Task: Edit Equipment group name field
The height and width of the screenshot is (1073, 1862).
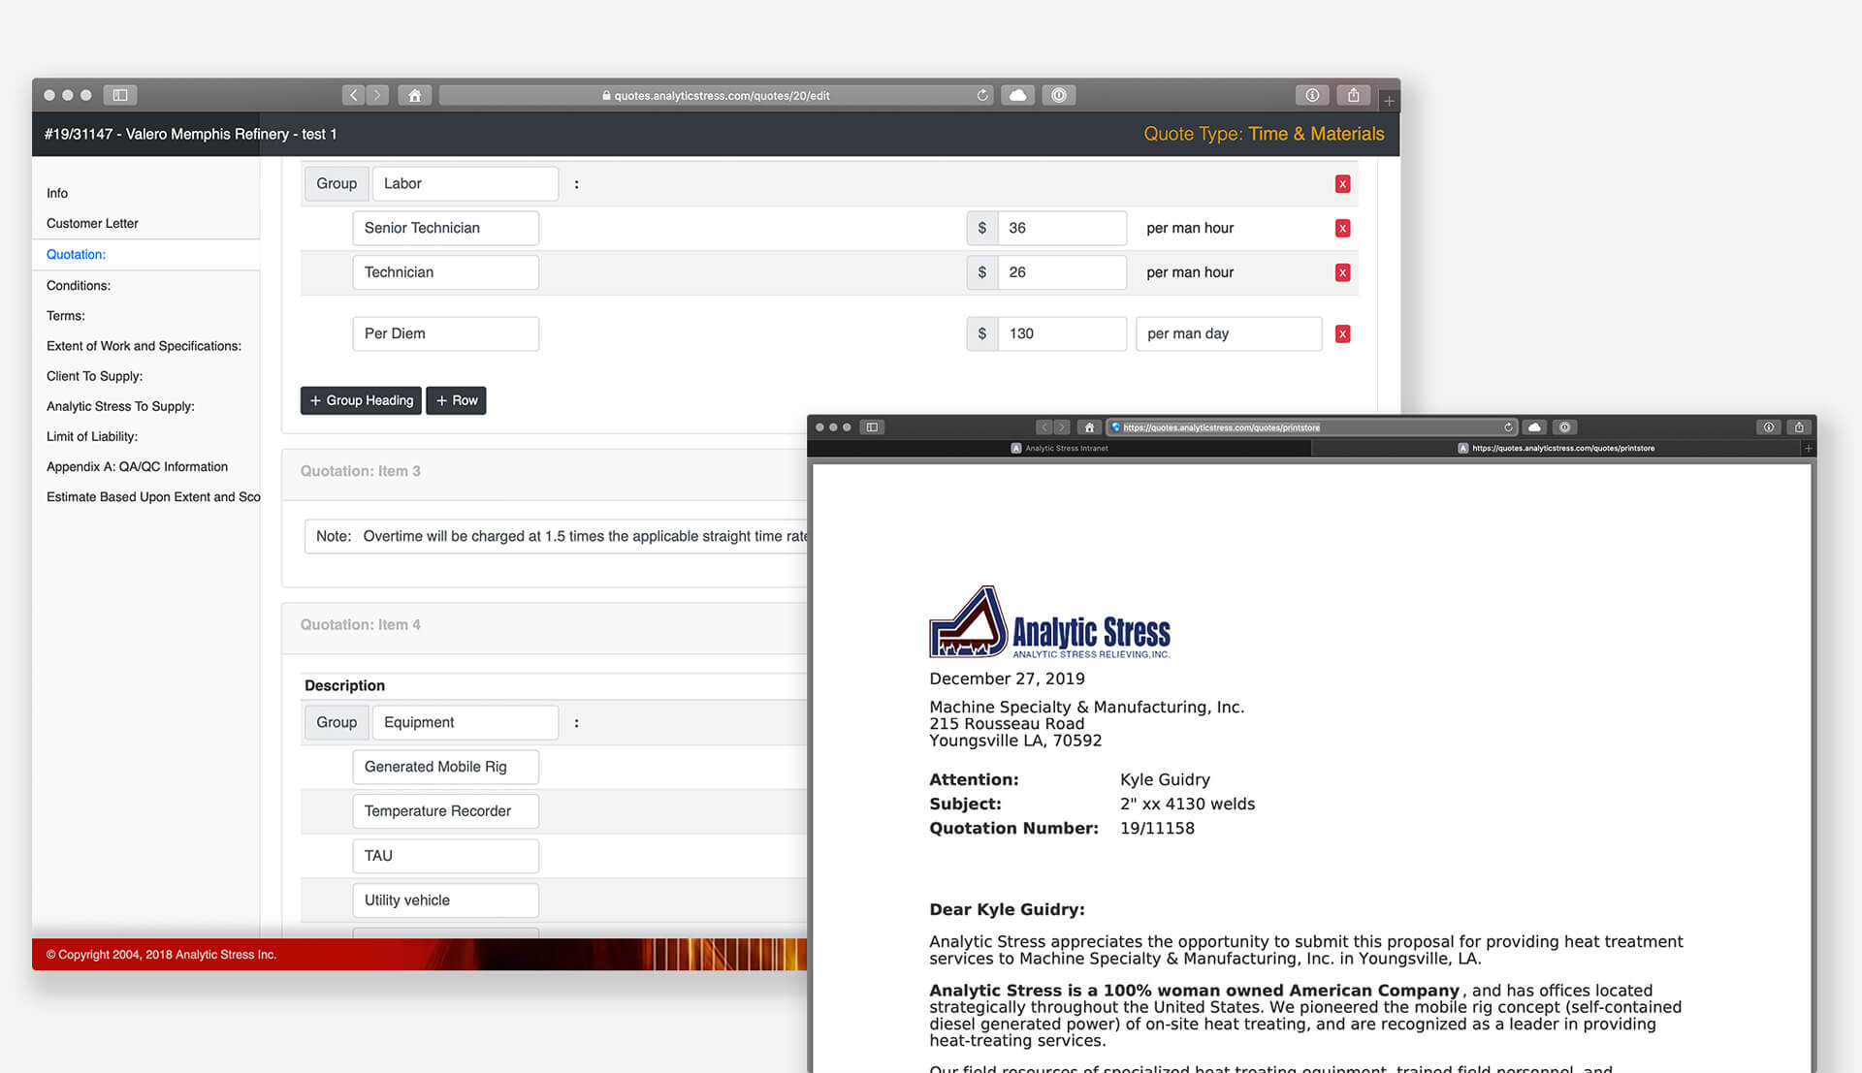Action: [465, 723]
